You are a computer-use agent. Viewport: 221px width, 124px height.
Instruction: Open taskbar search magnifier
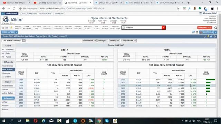coord(12,121)
